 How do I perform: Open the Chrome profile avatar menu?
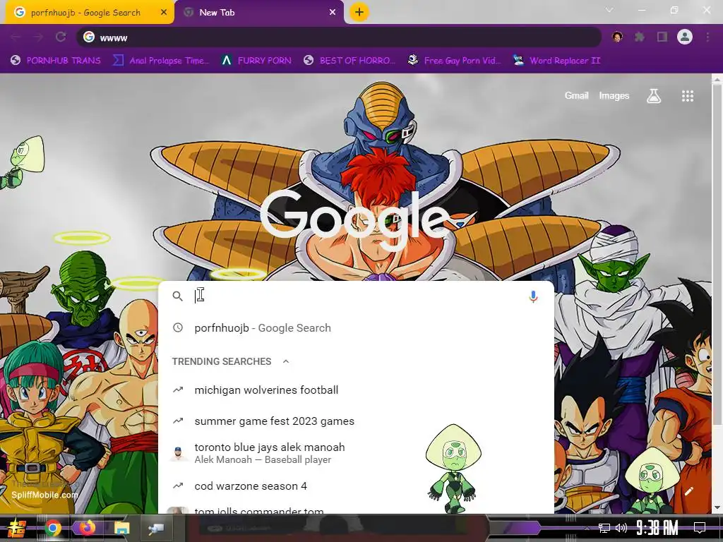click(x=685, y=37)
